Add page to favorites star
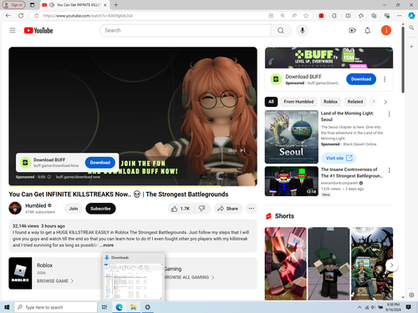 pyautogui.click(x=306, y=16)
